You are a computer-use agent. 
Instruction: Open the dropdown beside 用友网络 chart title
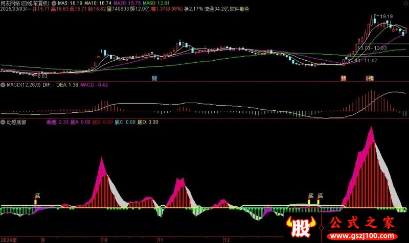[x=54, y=3]
